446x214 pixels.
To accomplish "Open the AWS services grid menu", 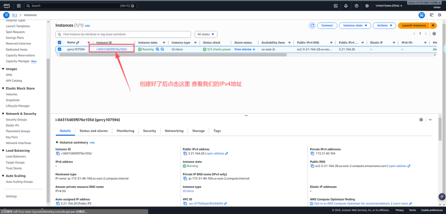I will point(19,6).
